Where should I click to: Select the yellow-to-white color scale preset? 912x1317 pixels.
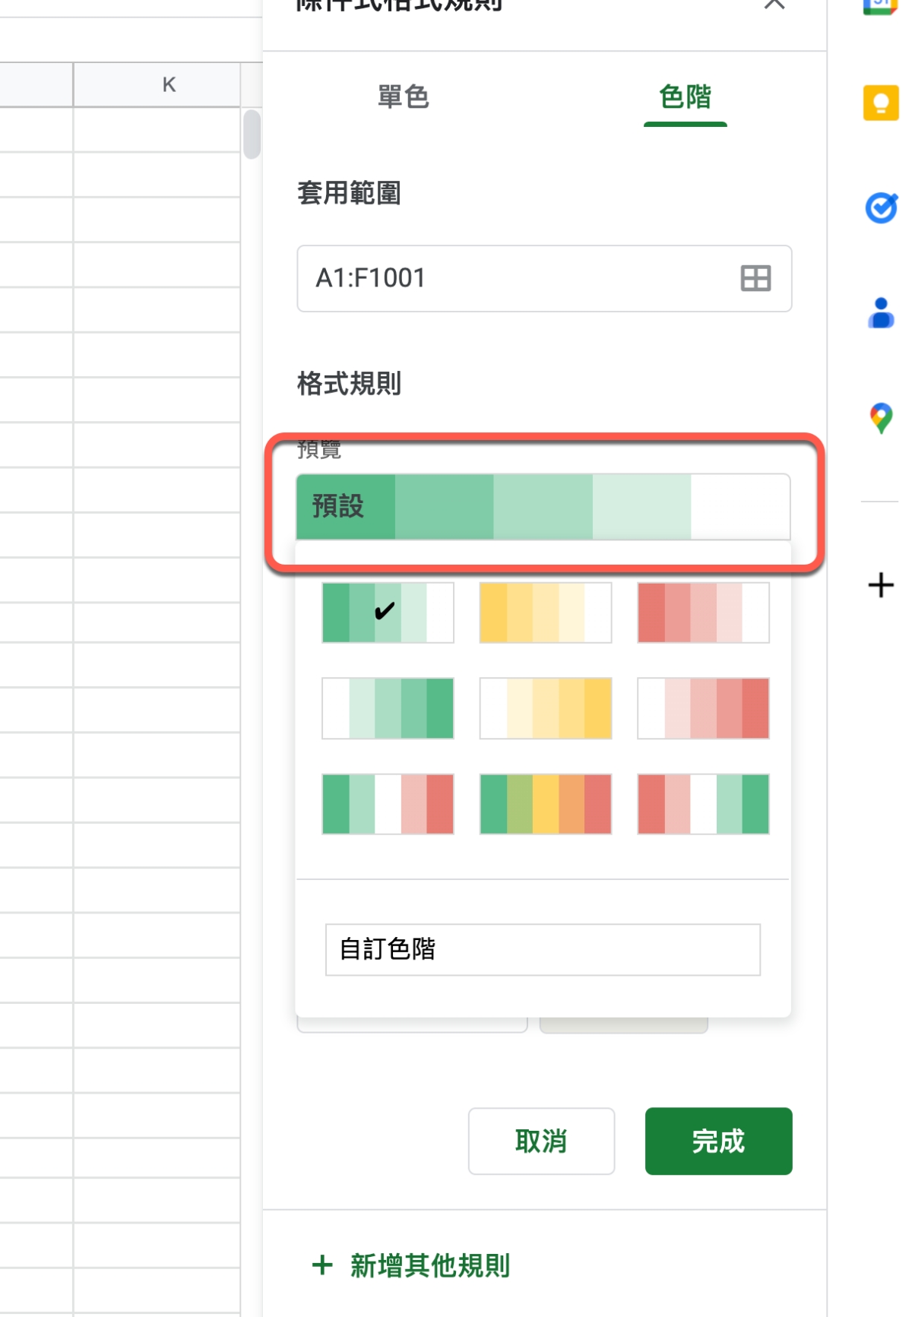point(546,613)
